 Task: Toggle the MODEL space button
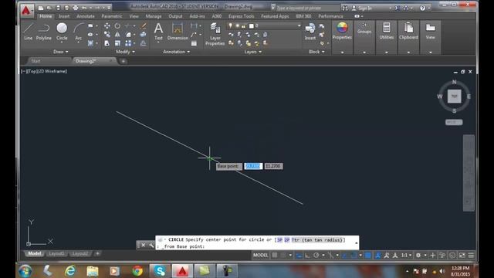point(261,256)
